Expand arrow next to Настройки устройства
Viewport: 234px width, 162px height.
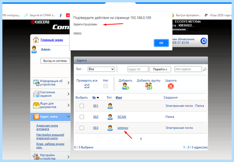[68, 157]
